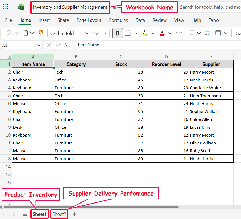Open the Microsoft apps launcher grid
This screenshot has height=219, width=241.
6,7
